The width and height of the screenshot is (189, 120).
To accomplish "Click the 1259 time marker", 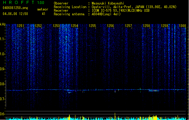I will [165, 26].
